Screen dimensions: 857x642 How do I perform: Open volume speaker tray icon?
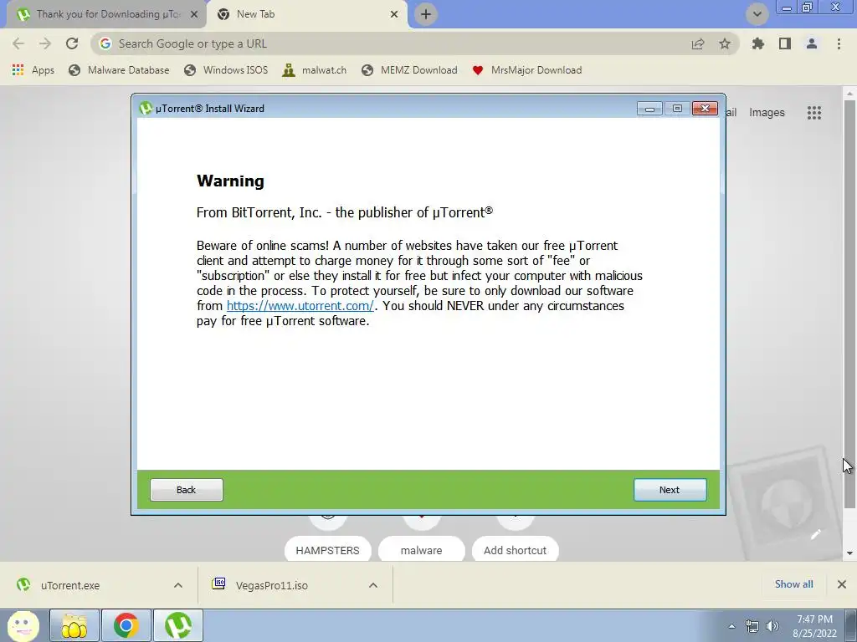click(772, 626)
